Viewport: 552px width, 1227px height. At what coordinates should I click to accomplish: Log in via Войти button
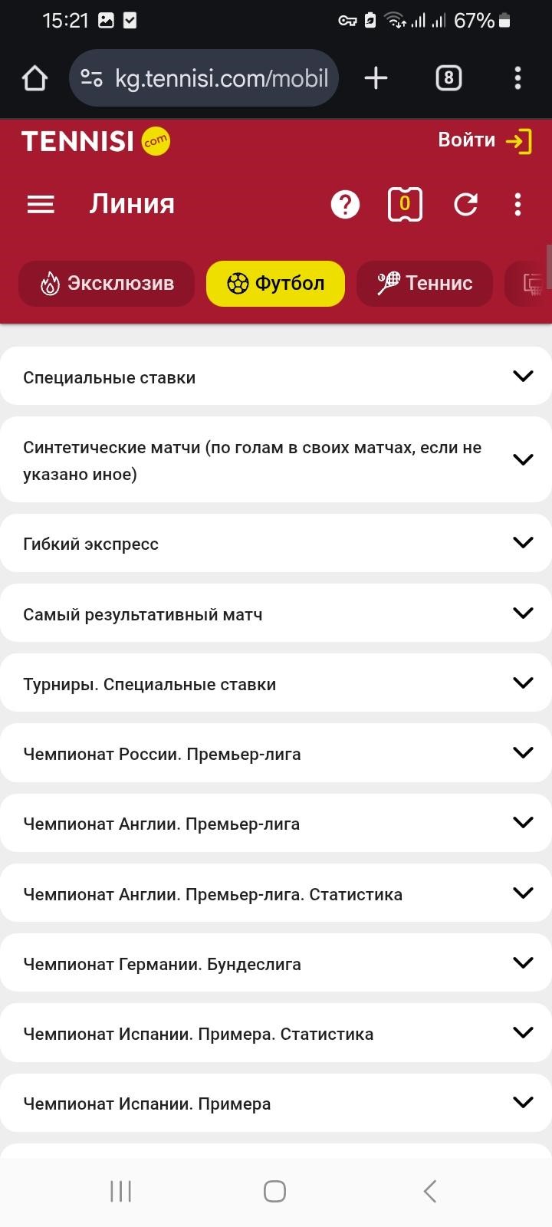point(485,141)
